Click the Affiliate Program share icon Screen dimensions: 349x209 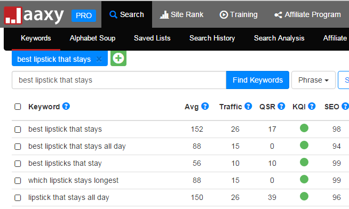point(278,15)
